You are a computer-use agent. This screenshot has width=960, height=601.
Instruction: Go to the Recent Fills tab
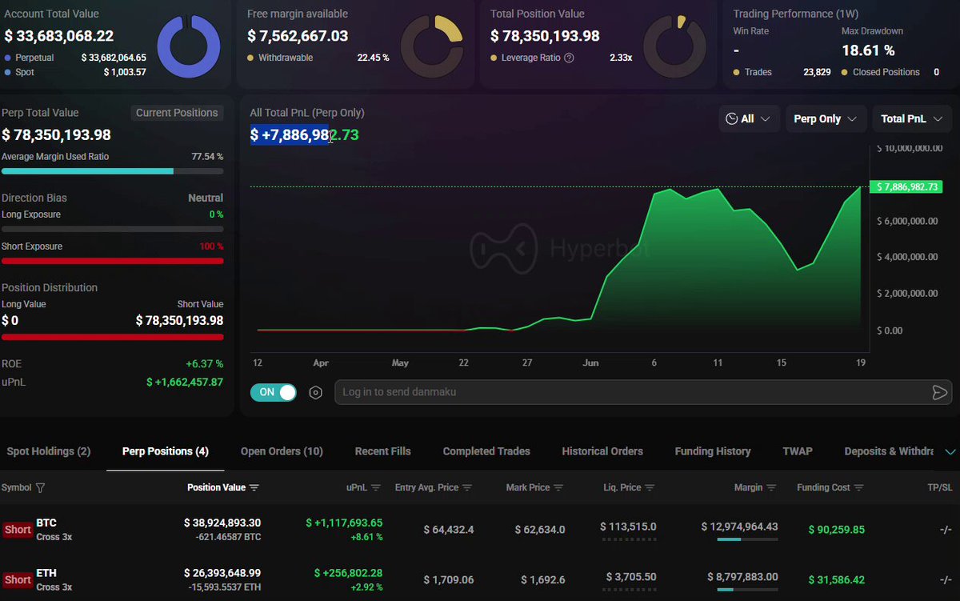(x=383, y=451)
